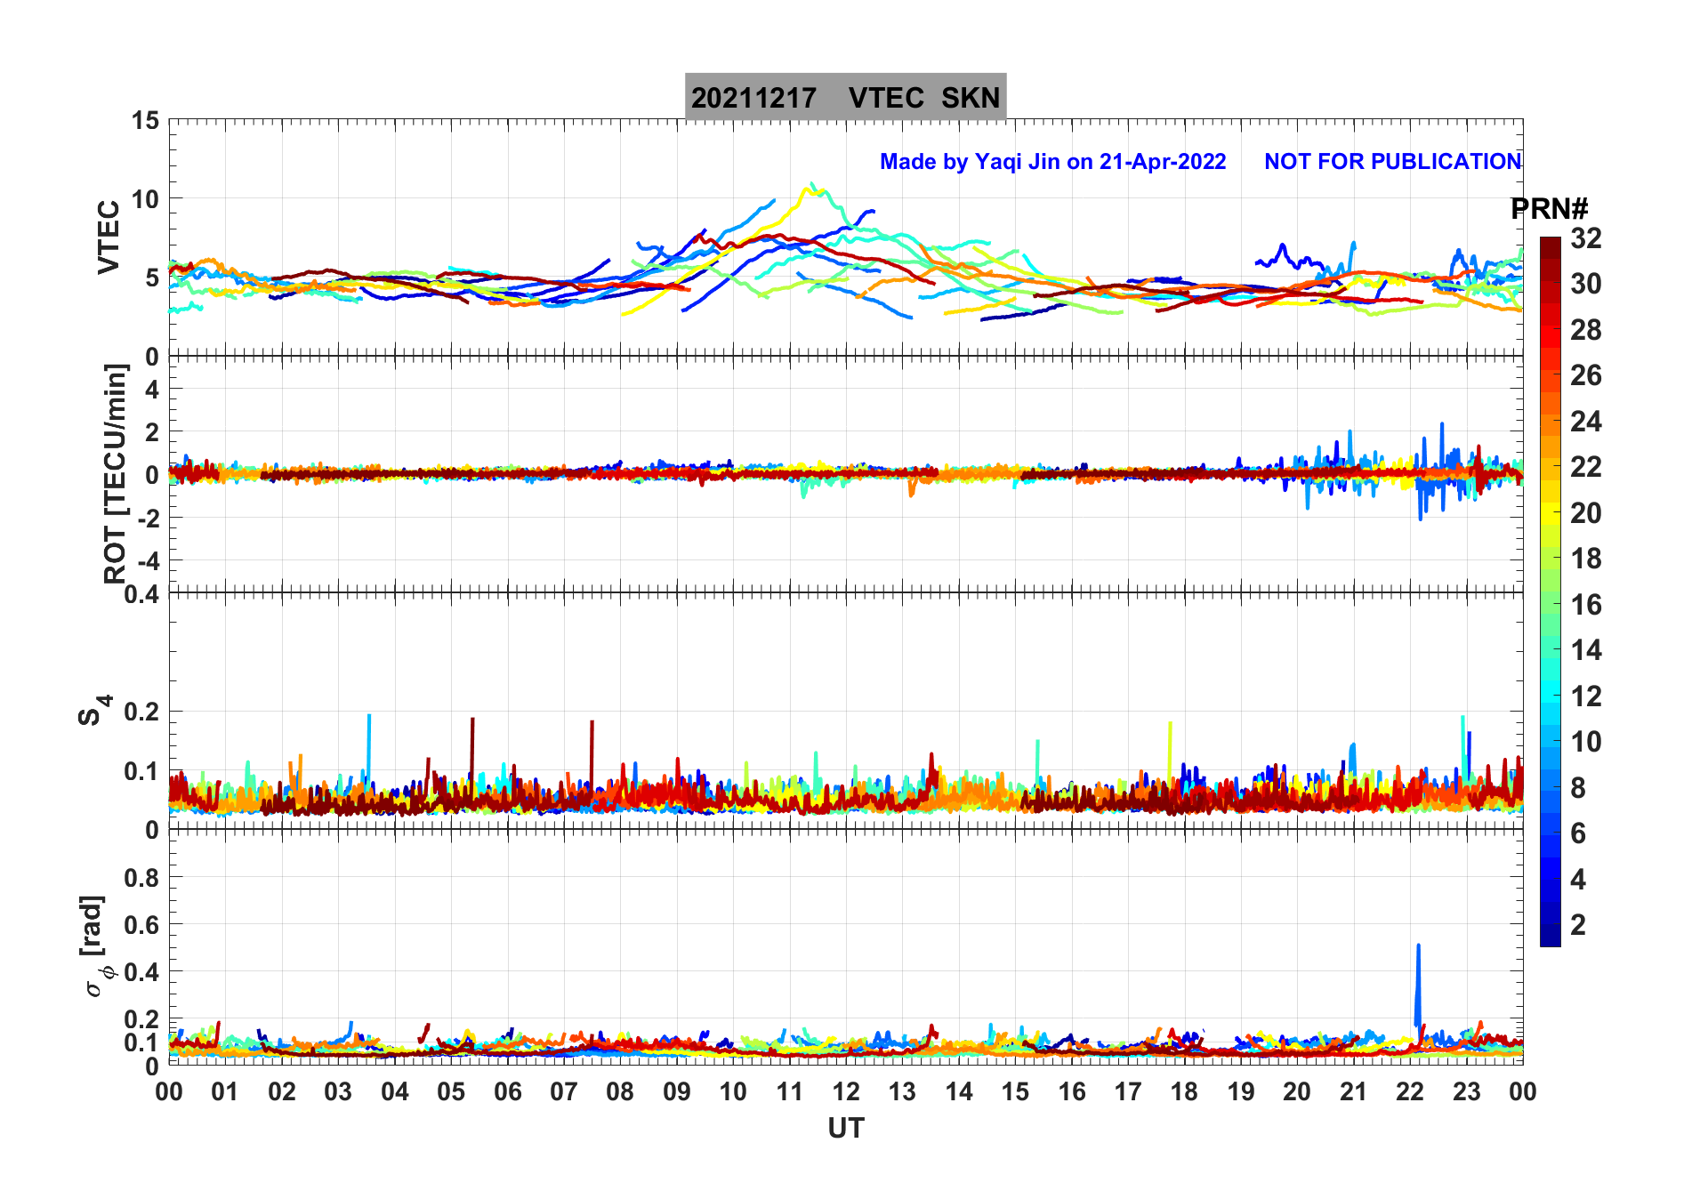Click the 'ROT [TECU/min]' y-axis label
1692x1183 pixels.
click(116, 474)
